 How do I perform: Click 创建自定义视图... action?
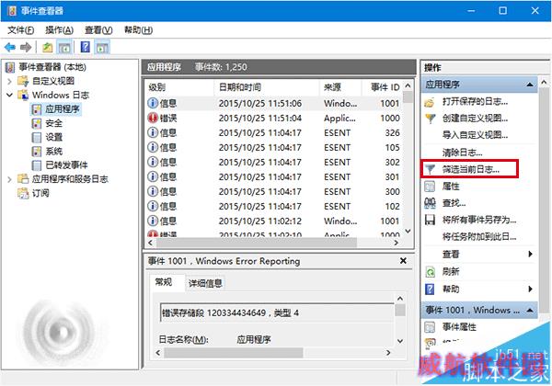[x=475, y=119]
